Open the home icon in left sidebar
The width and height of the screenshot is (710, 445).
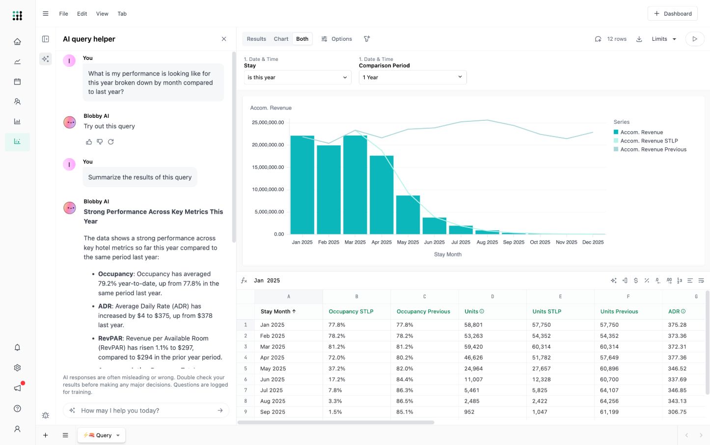[17, 42]
